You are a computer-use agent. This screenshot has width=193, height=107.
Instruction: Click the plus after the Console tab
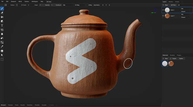coord(57,105)
